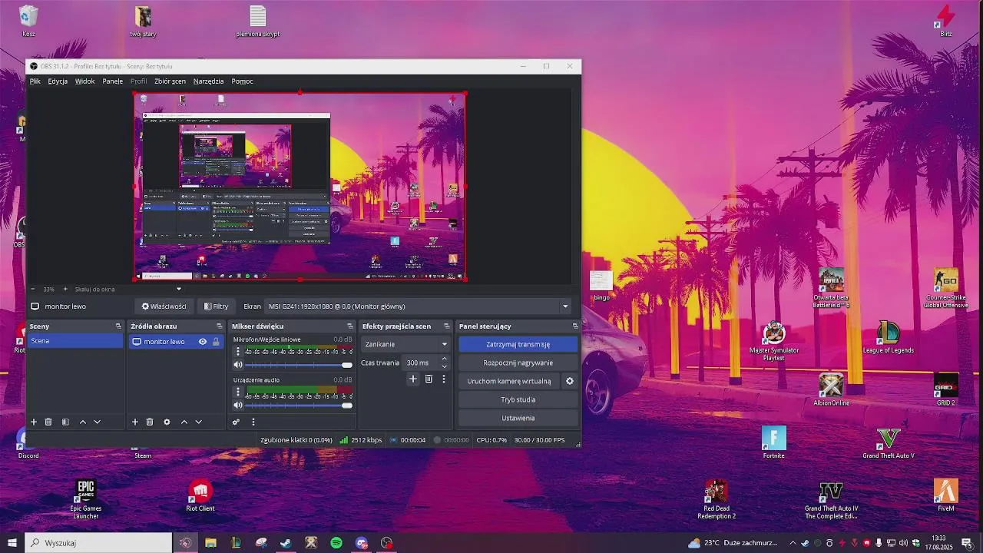Open Filtry for the selected source
Viewport: 983px width, 553px height.
coord(216,306)
